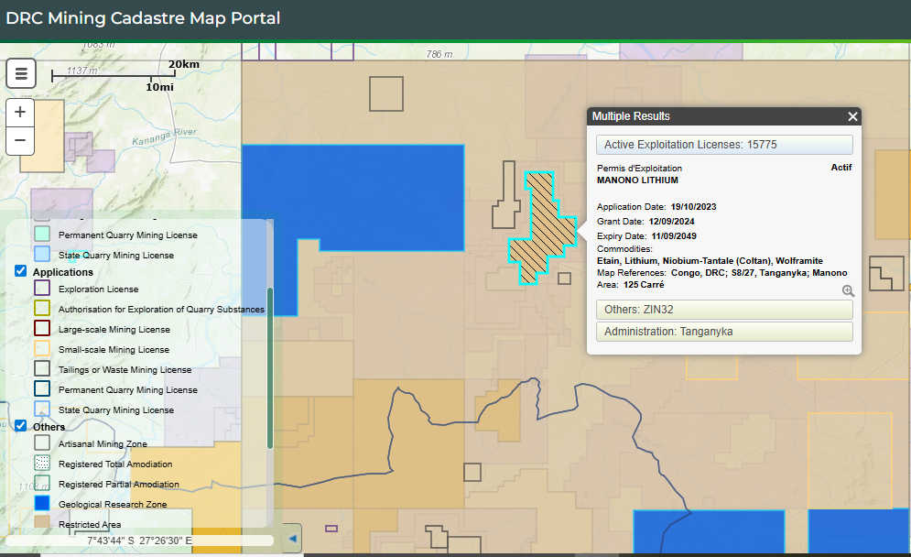Screen dimensions: 911x557
Task: Click the Artisanal Mining Zone swatch
Action: pyautogui.click(x=42, y=443)
